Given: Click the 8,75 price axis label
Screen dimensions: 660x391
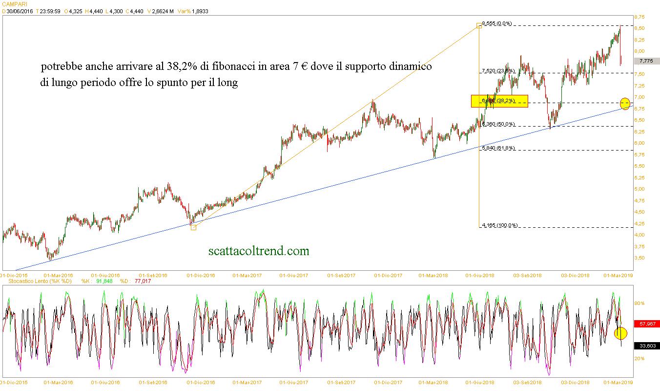Looking at the screenshot, I should [x=639, y=17].
